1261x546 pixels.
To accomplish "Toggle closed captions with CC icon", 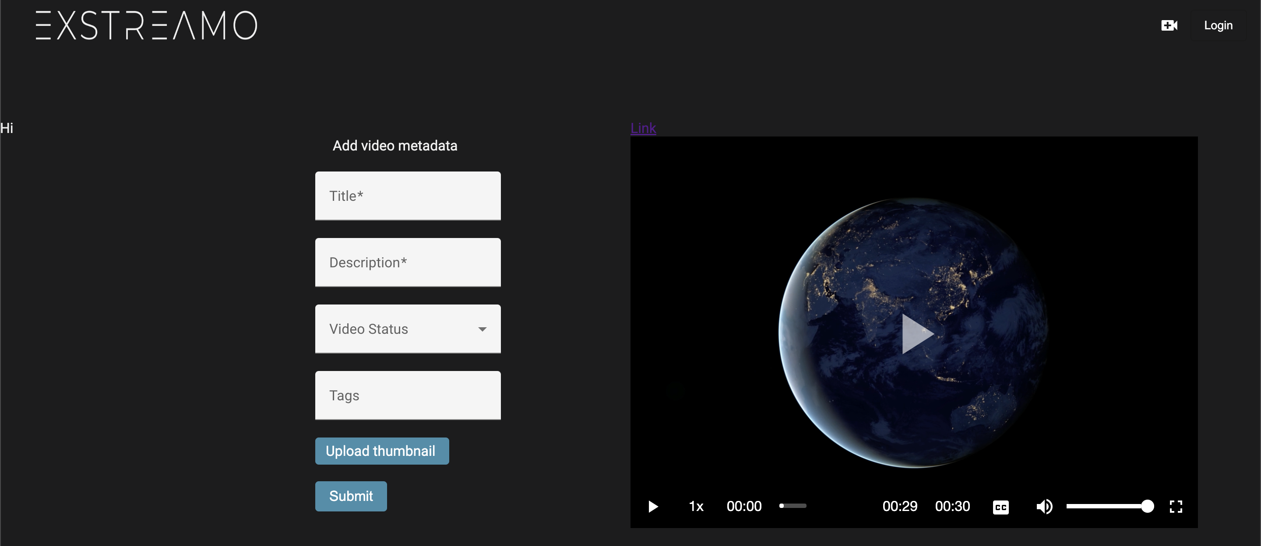I will coord(1000,507).
